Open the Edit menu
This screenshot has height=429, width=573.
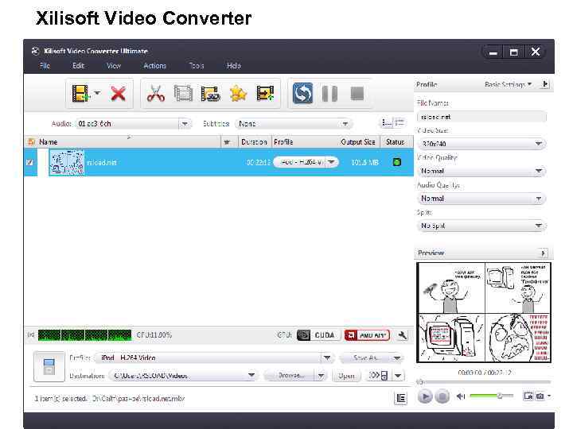(78, 66)
